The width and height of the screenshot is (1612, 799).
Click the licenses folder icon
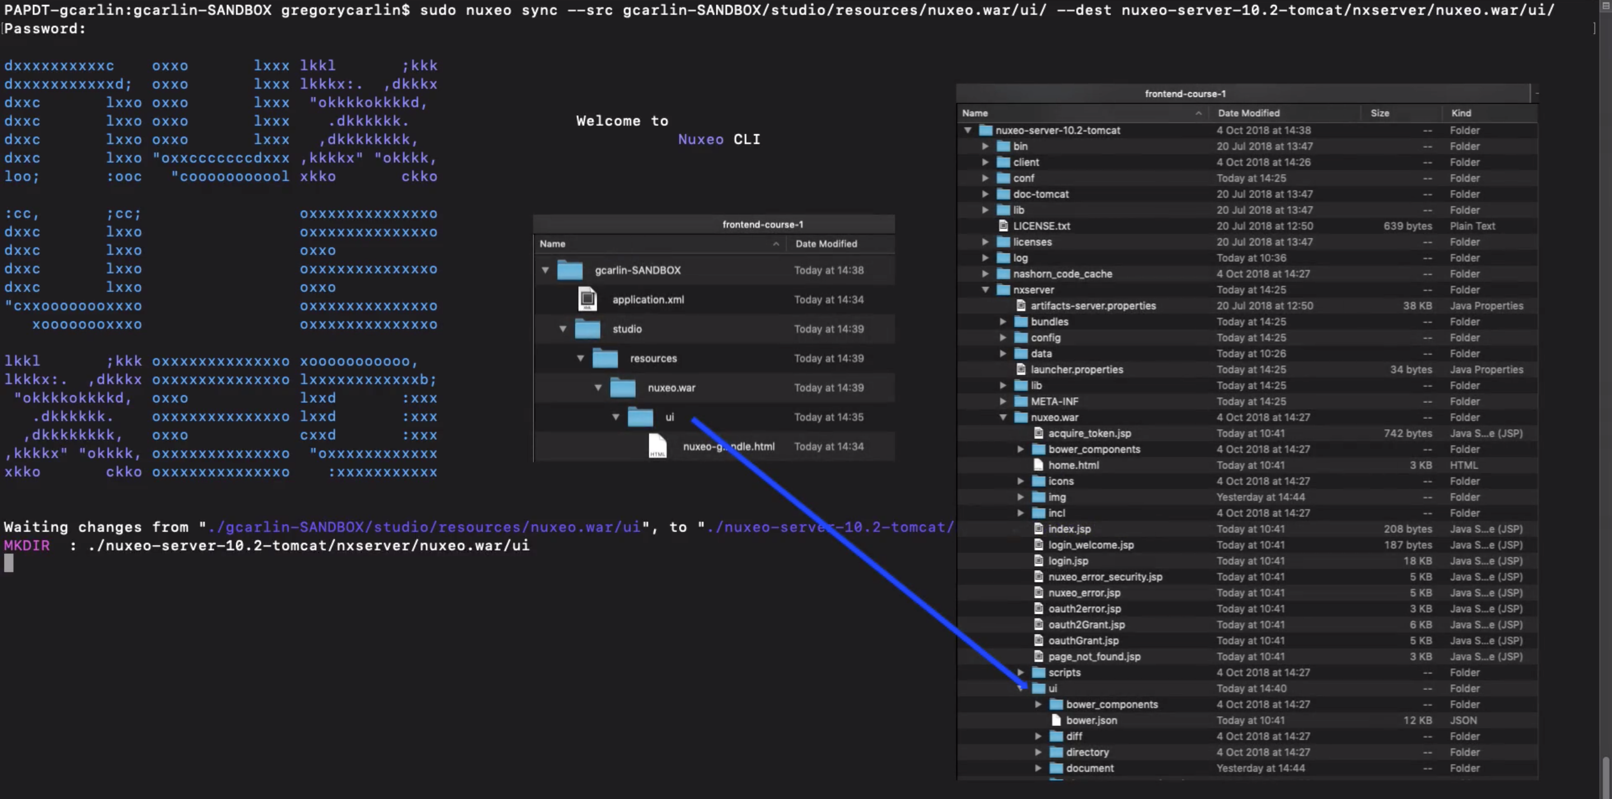pos(1003,242)
